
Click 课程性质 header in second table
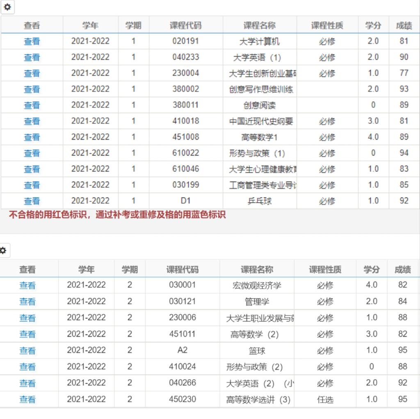click(x=325, y=269)
